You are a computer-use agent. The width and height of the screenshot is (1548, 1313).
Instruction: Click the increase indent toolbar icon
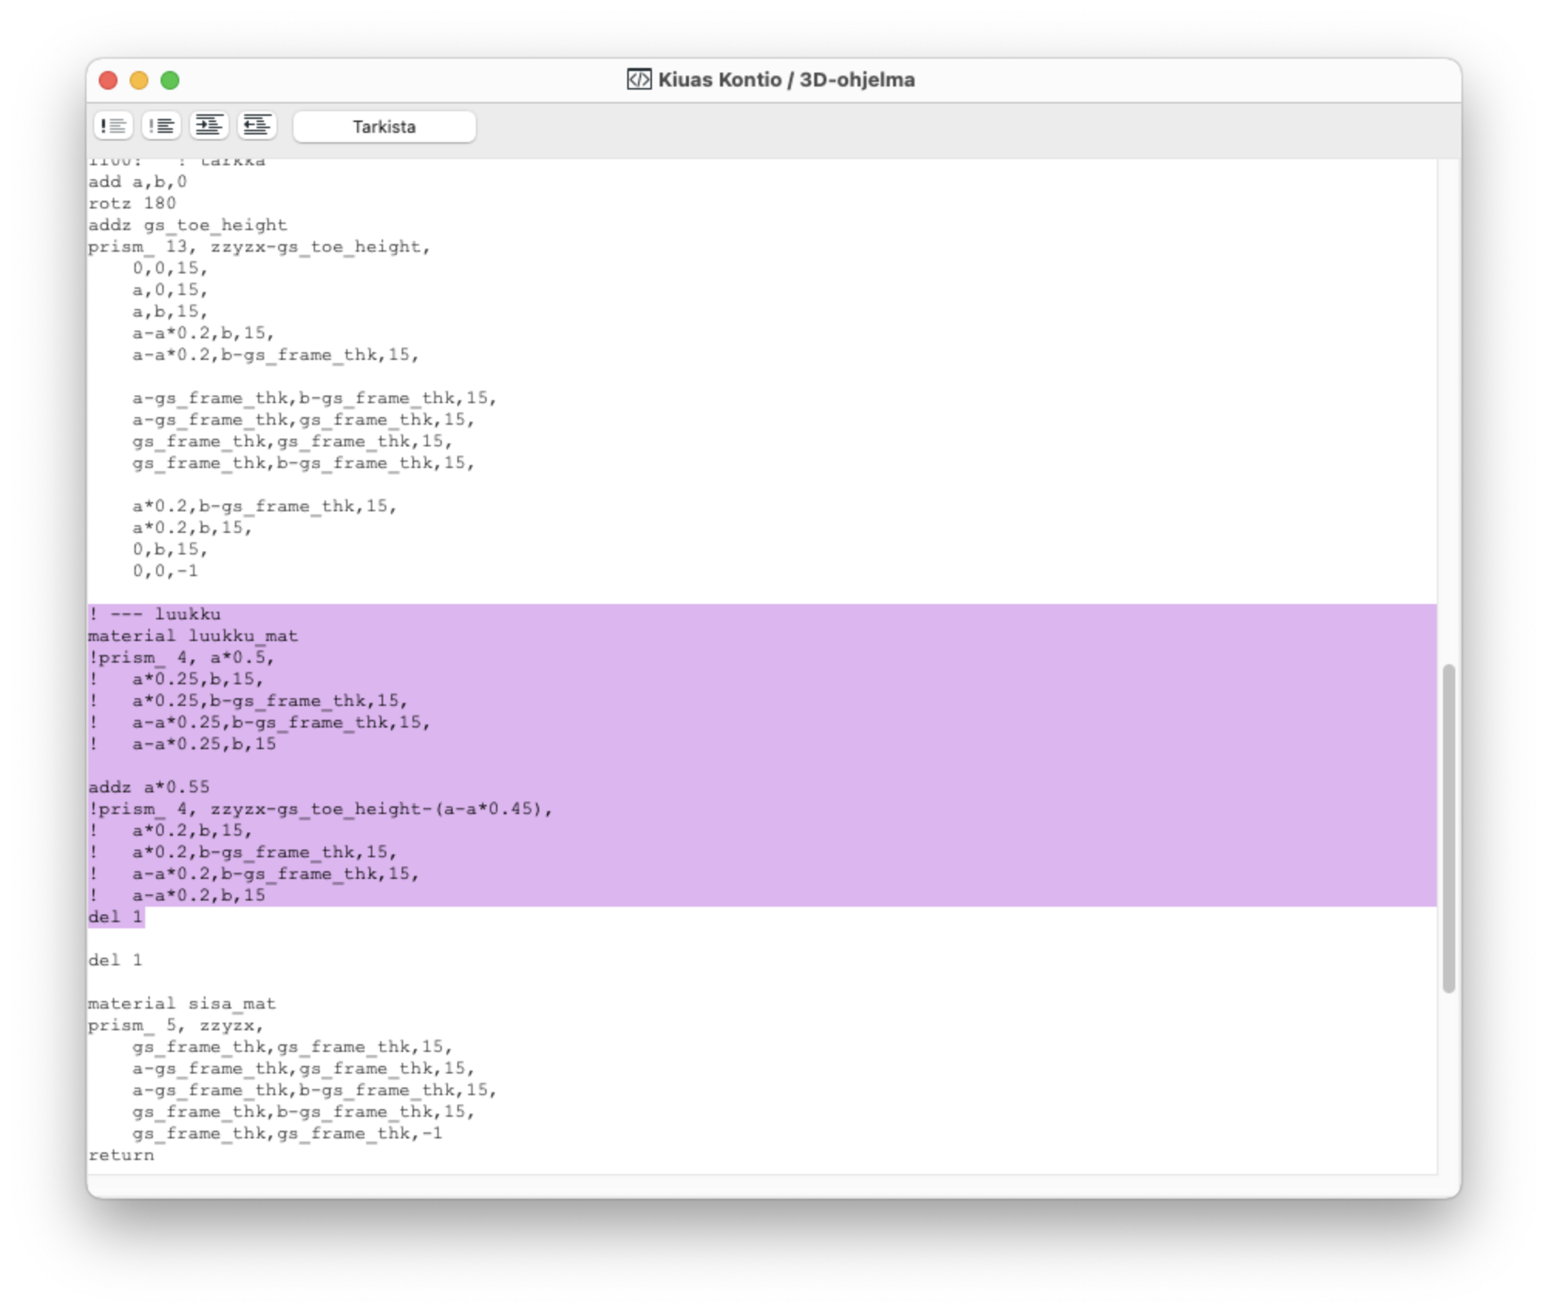click(209, 126)
